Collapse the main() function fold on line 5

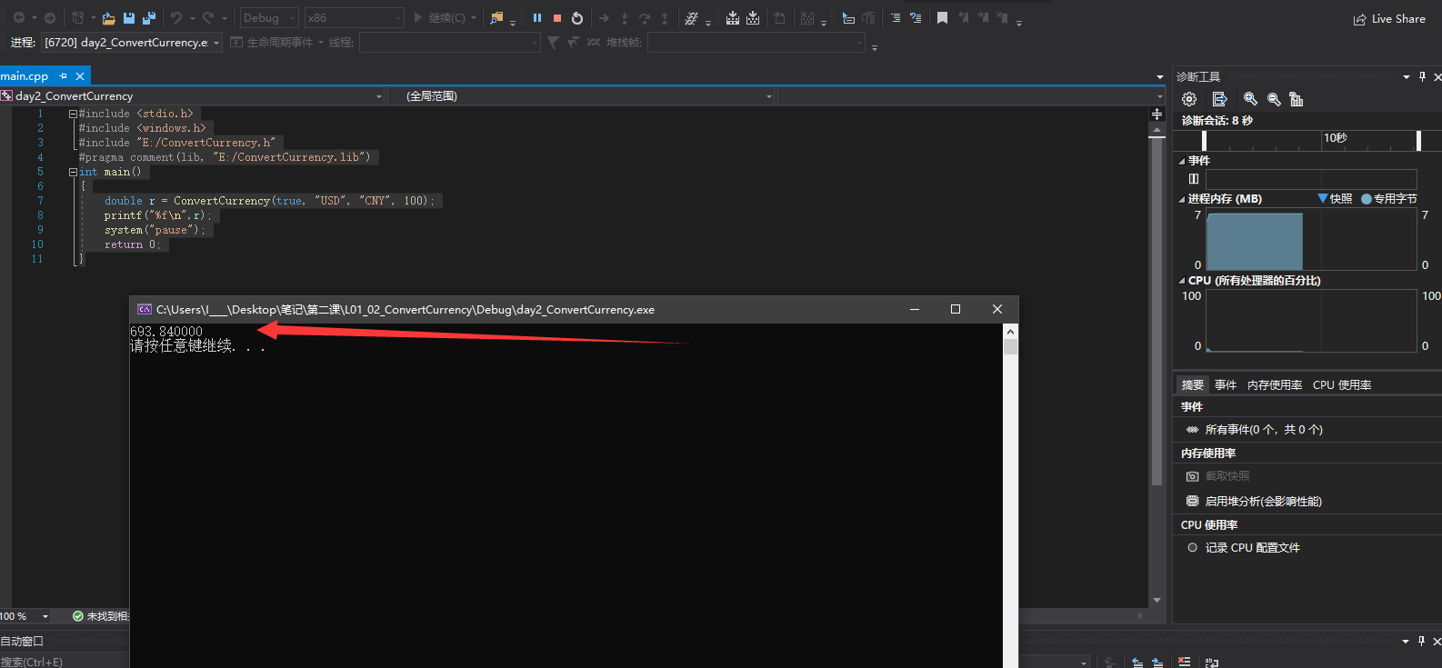[73, 172]
